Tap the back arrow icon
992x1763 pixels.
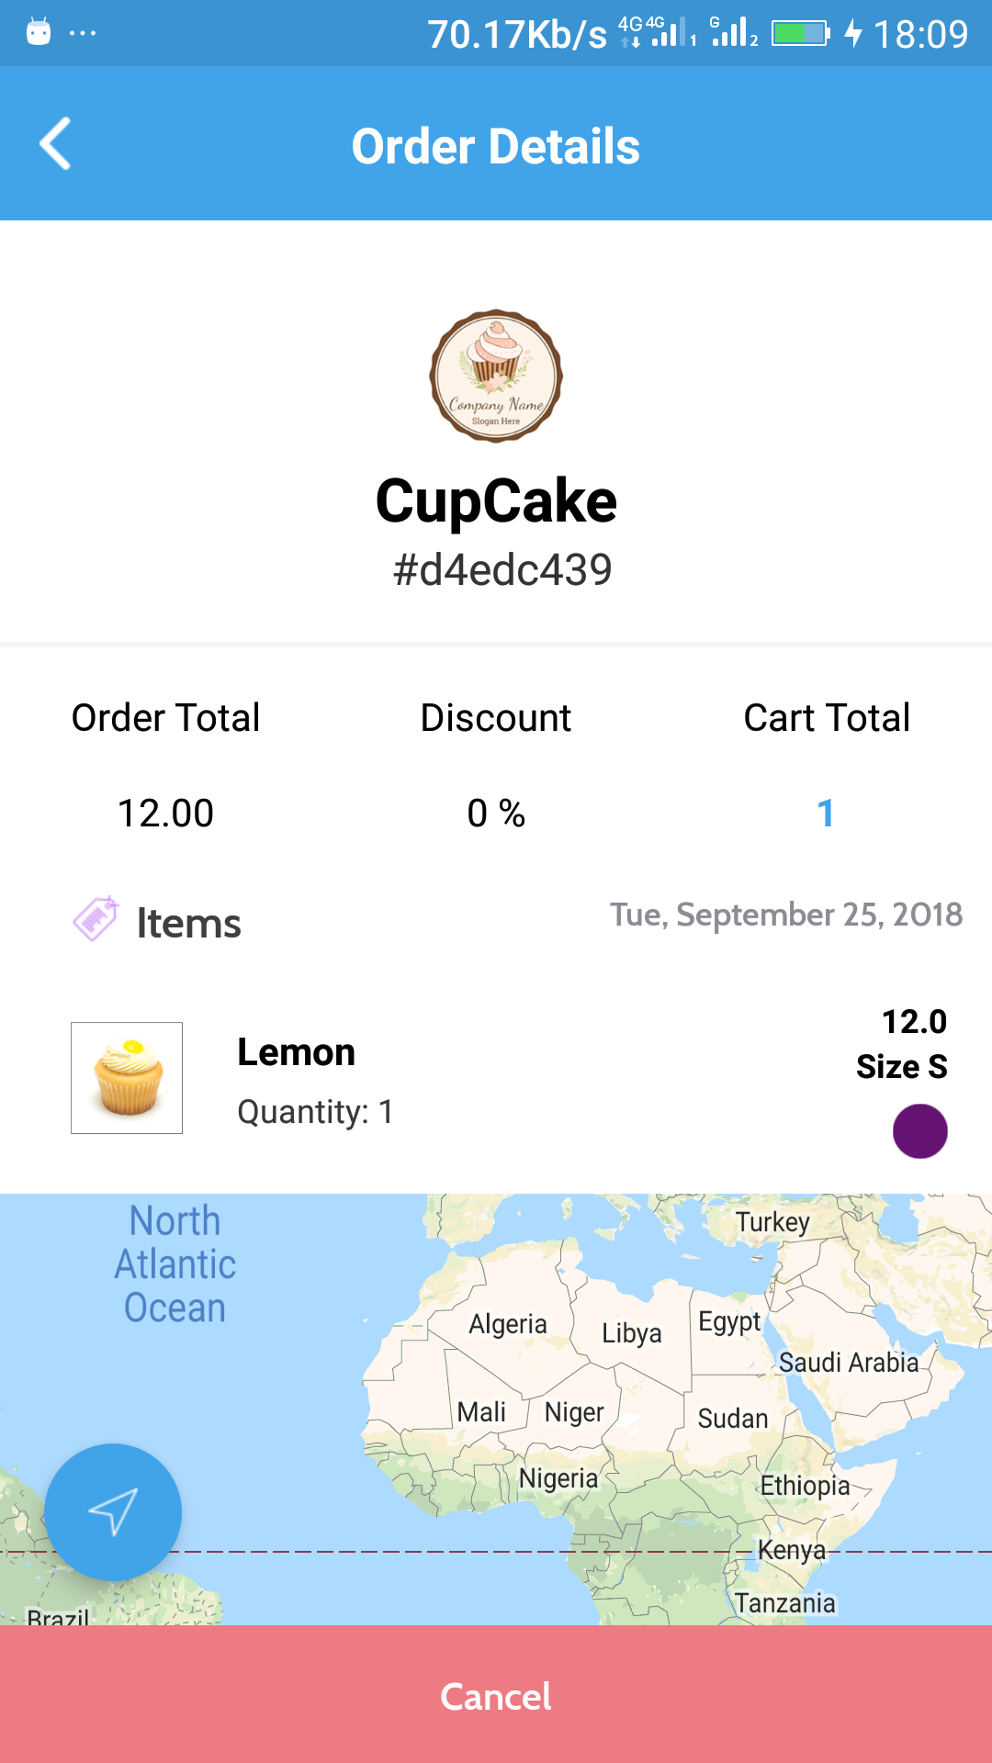56,144
